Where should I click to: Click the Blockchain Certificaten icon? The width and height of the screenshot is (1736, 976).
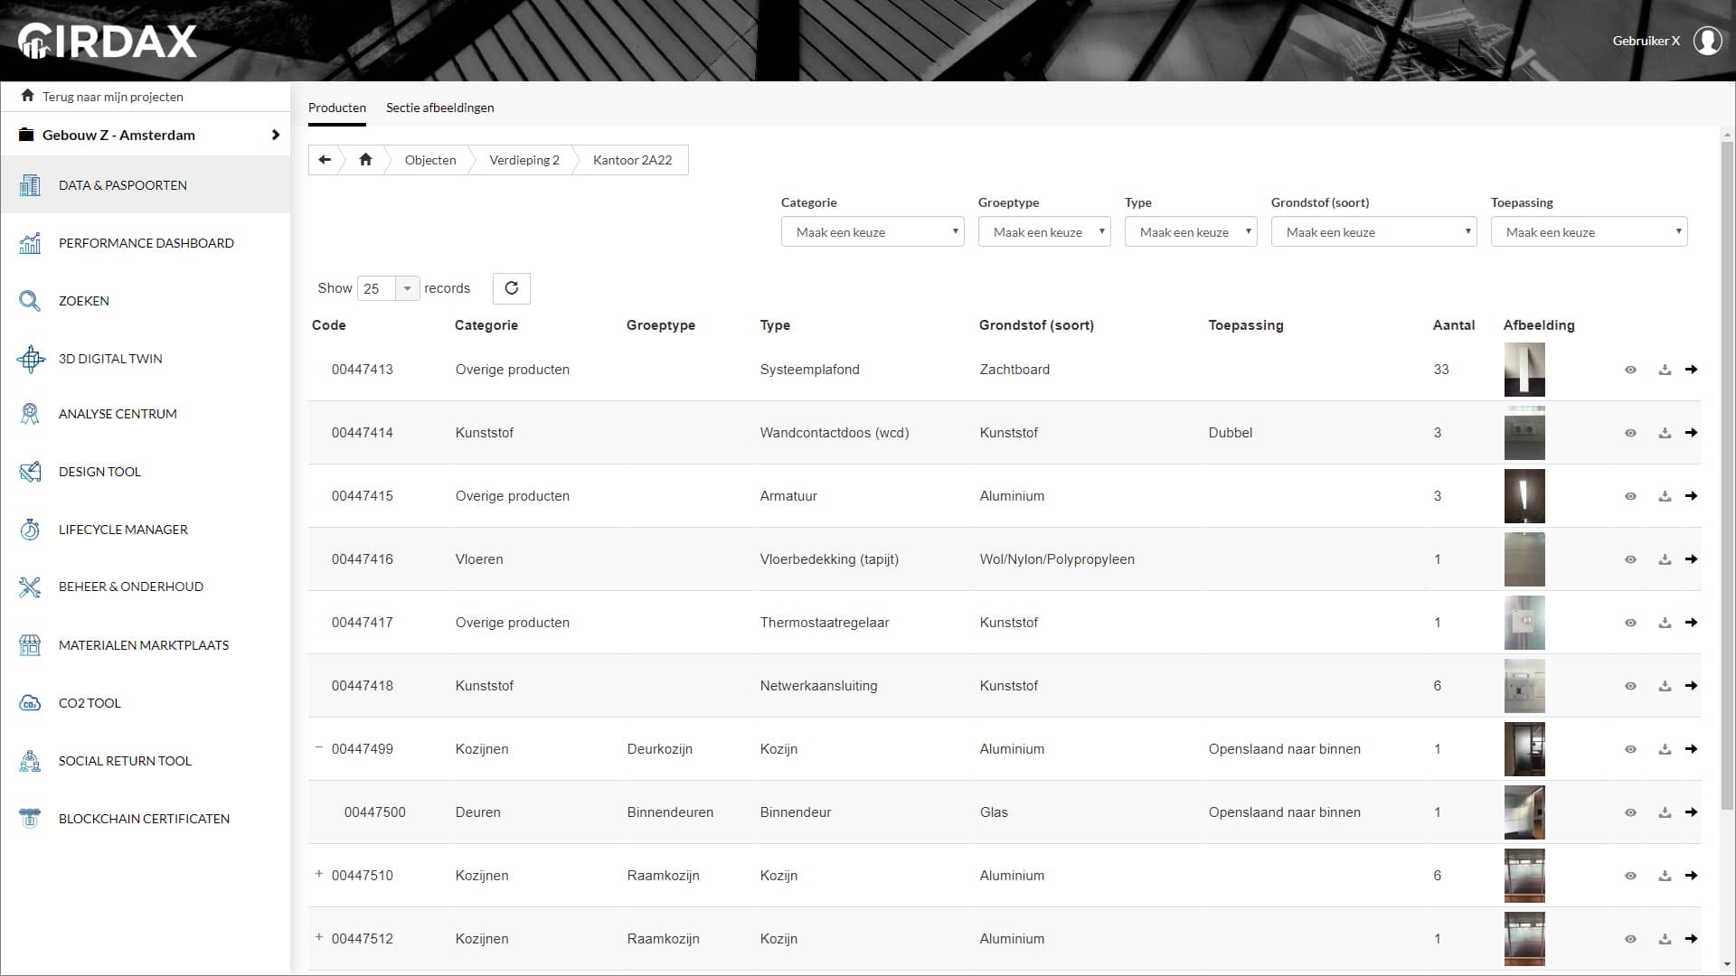(x=30, y=819)
